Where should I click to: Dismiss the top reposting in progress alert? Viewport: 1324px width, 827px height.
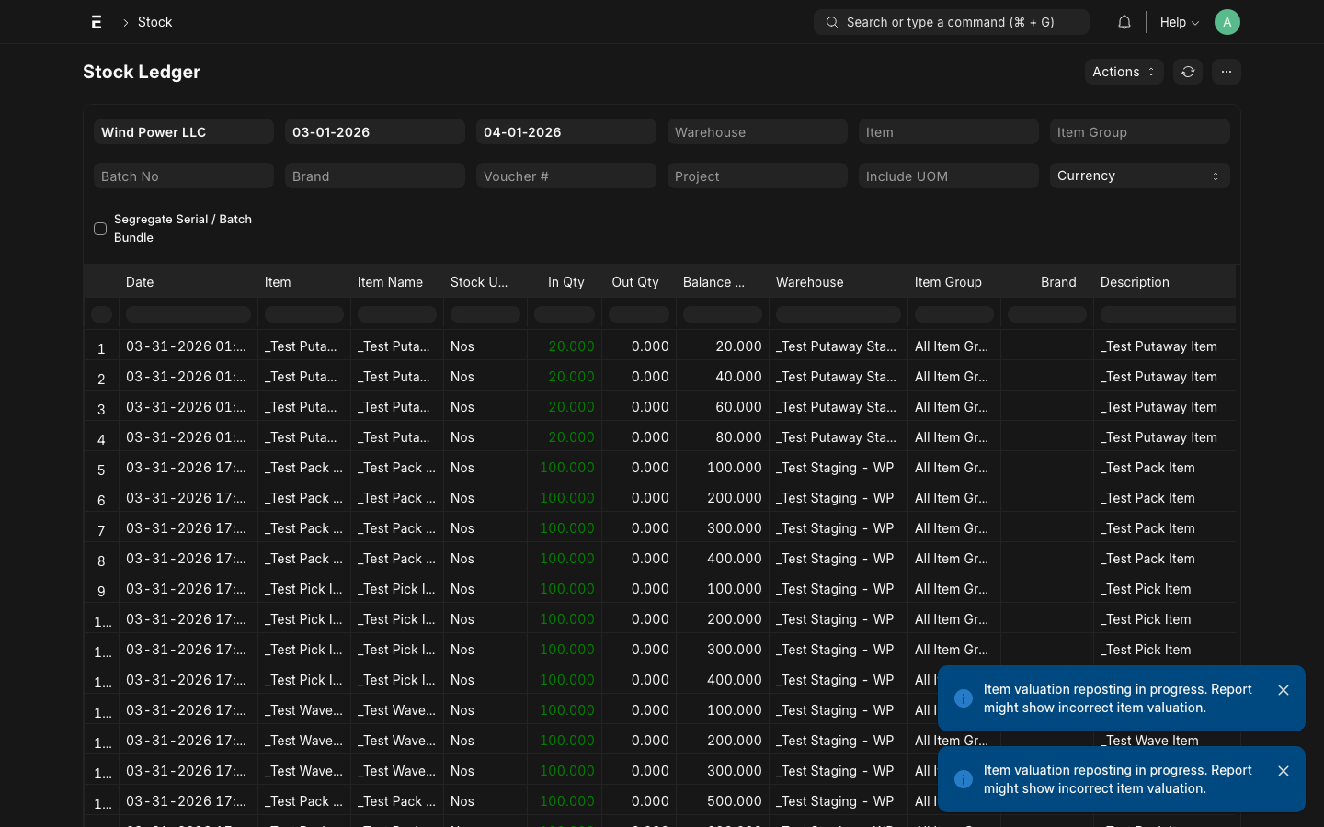point(1284,690)
